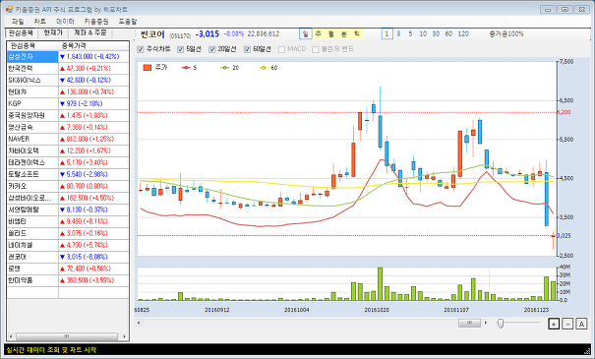Viewport: 595px width, 359px height.
Task: Enable the MACD indicator checkbox
Action: 281,49
